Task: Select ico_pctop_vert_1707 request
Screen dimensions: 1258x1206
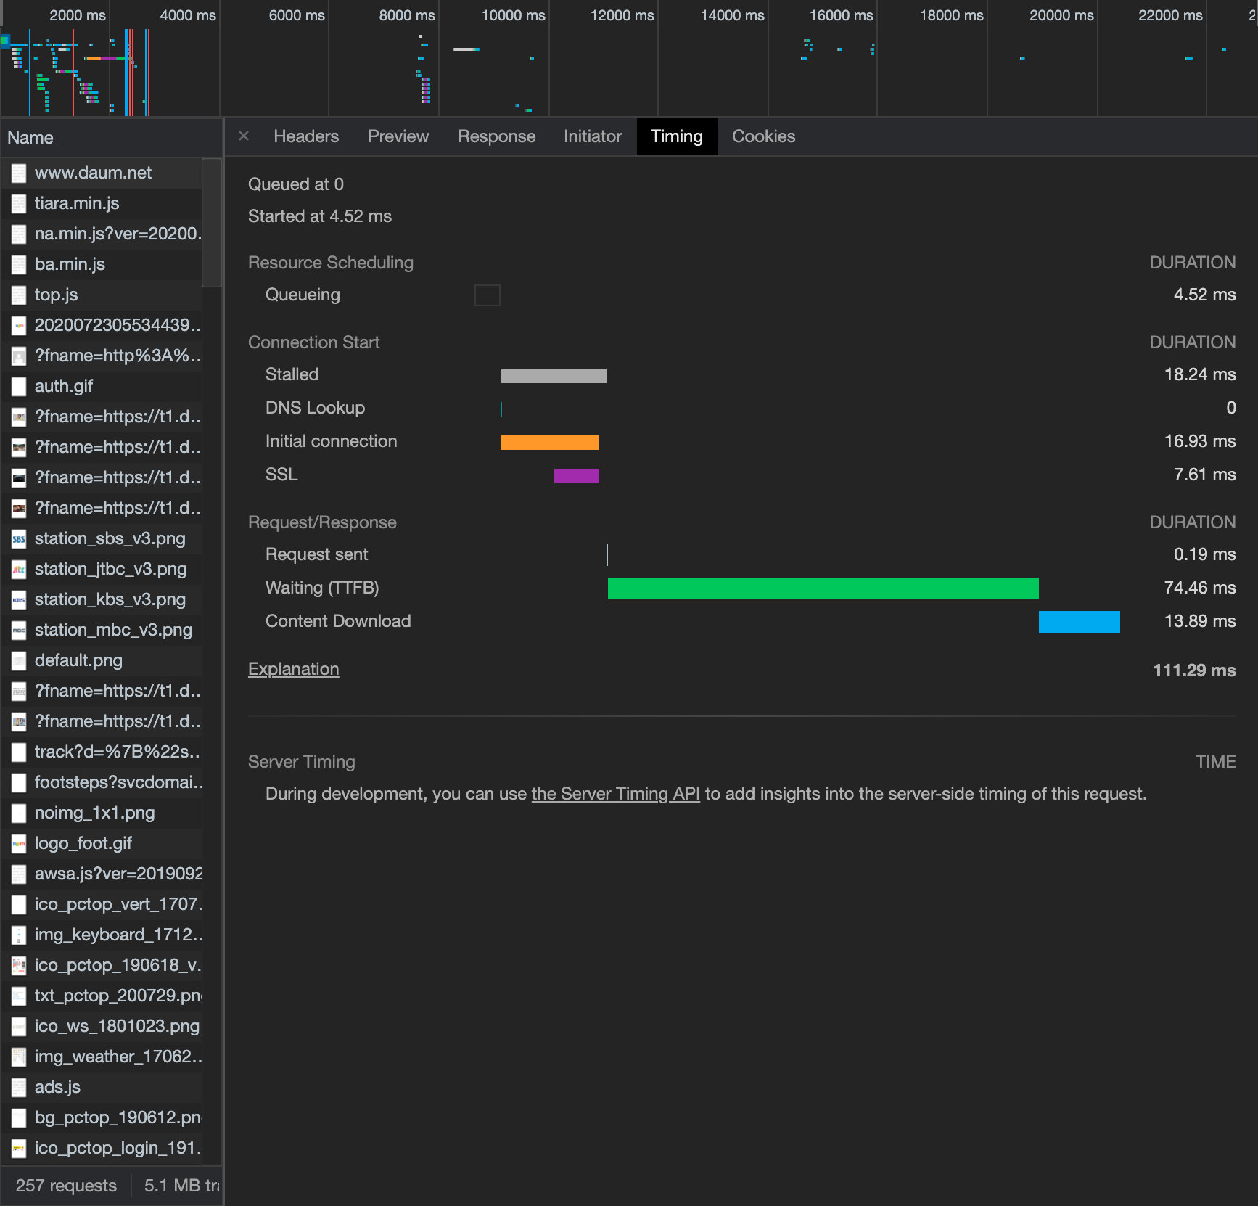Action: tap(102, 904)
